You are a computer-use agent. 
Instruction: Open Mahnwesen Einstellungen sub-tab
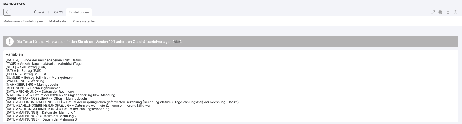pyautogui.click(x=23, y=21)
